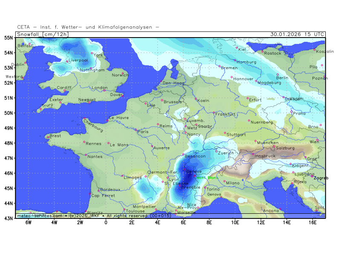Click the Toulouse city label

click(x=135, y=211)
